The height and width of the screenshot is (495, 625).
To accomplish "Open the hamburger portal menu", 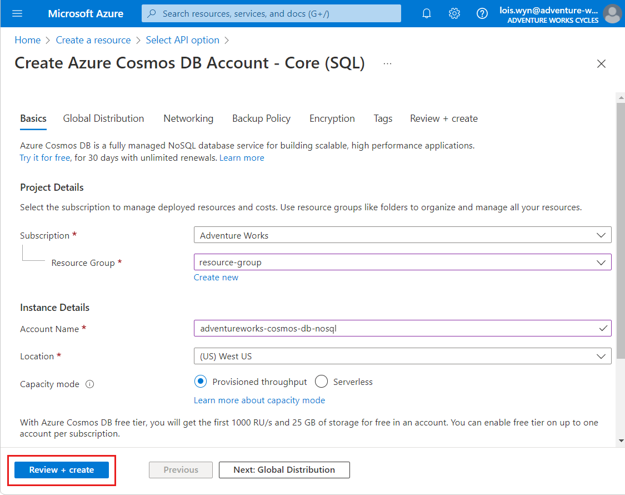I will point(17,13).
